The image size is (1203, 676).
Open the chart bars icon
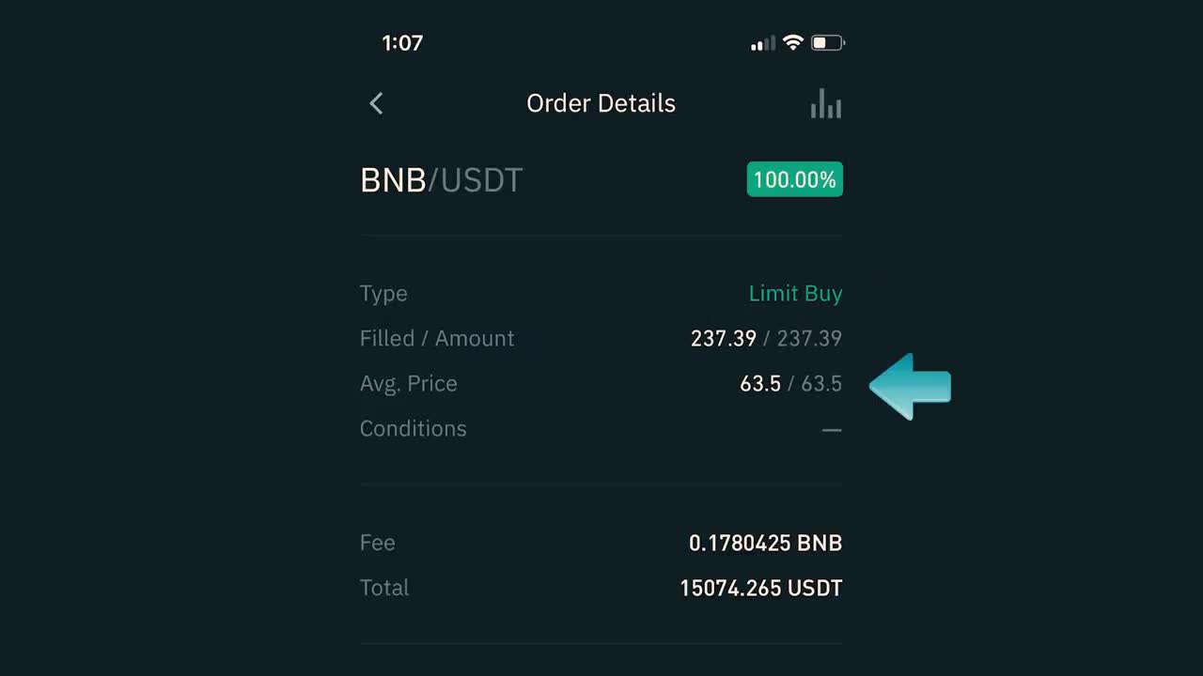coord(826,103)
